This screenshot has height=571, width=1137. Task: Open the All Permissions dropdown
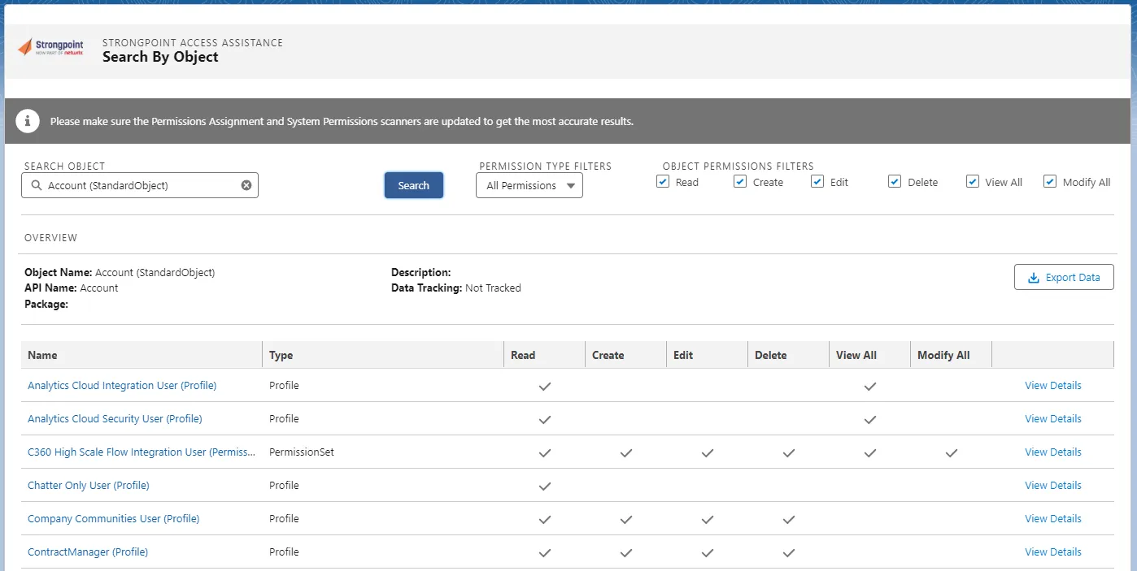(529, 185)
